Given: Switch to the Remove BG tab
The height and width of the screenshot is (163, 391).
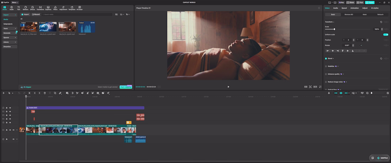Looking at the screenshot, I should 349,15.
